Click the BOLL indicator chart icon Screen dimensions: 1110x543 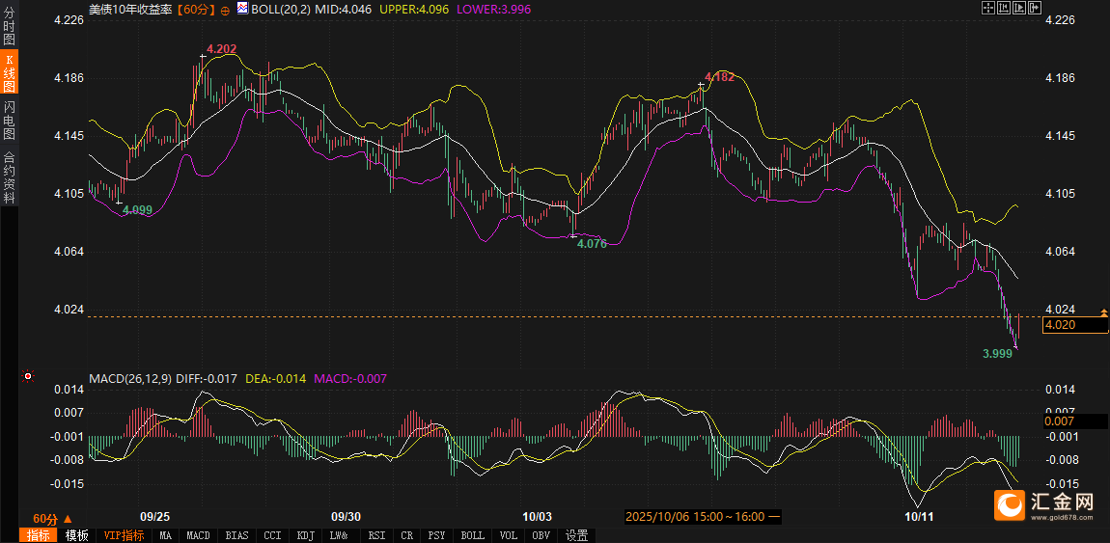[x=242, y=9]
